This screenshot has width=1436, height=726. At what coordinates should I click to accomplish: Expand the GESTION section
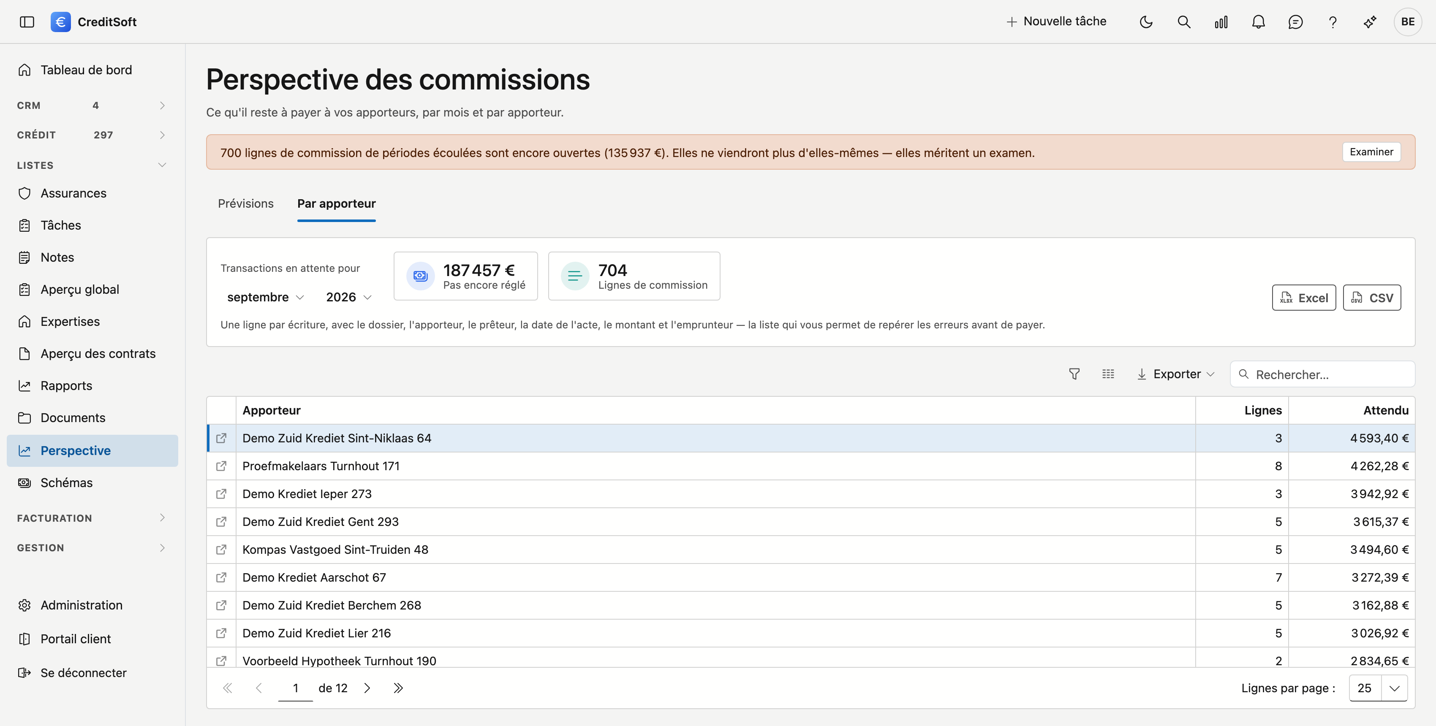pyautogui.click(x=92, y=548)
